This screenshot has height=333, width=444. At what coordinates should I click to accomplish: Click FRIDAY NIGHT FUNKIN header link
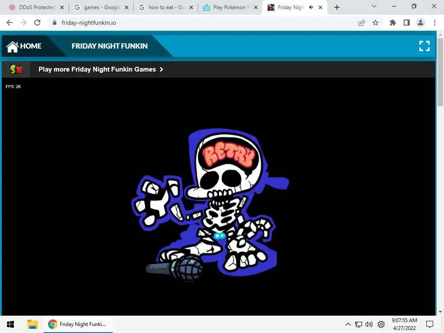[x=110, y=46]
